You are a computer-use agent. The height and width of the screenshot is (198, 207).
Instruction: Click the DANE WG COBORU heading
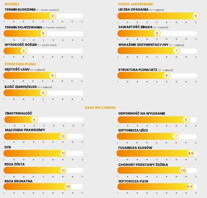(100, 108)
